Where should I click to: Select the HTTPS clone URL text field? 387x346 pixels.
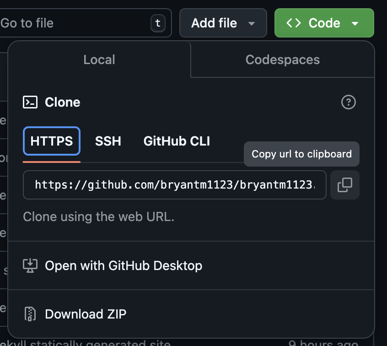174,185
